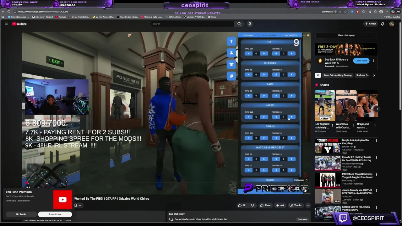
Task: Increase the Mask texture value
Action: pyautogui.click(x=291, y=117)
